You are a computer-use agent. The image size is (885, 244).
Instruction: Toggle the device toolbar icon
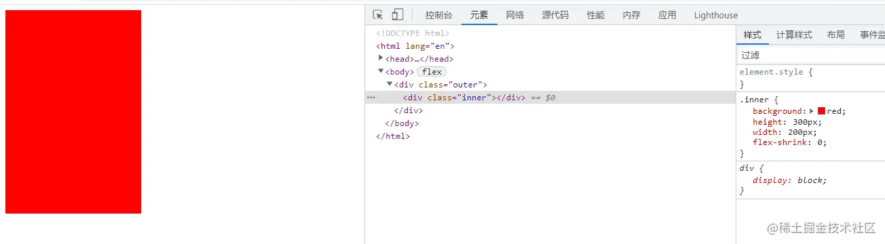[x=398, y=15]
